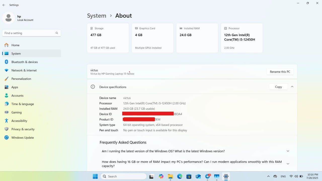Open Windows Update settings
The image size is (322, 181).
(31, 138)
